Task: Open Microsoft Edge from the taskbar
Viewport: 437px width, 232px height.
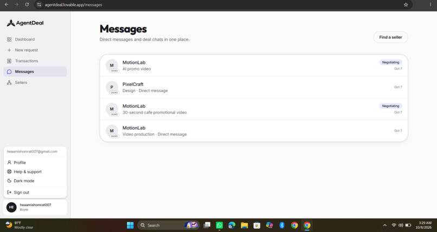Action: click(x=232, y=225)
